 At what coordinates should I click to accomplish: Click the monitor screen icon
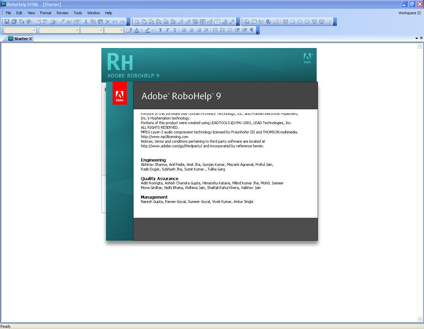click(322, 22)
